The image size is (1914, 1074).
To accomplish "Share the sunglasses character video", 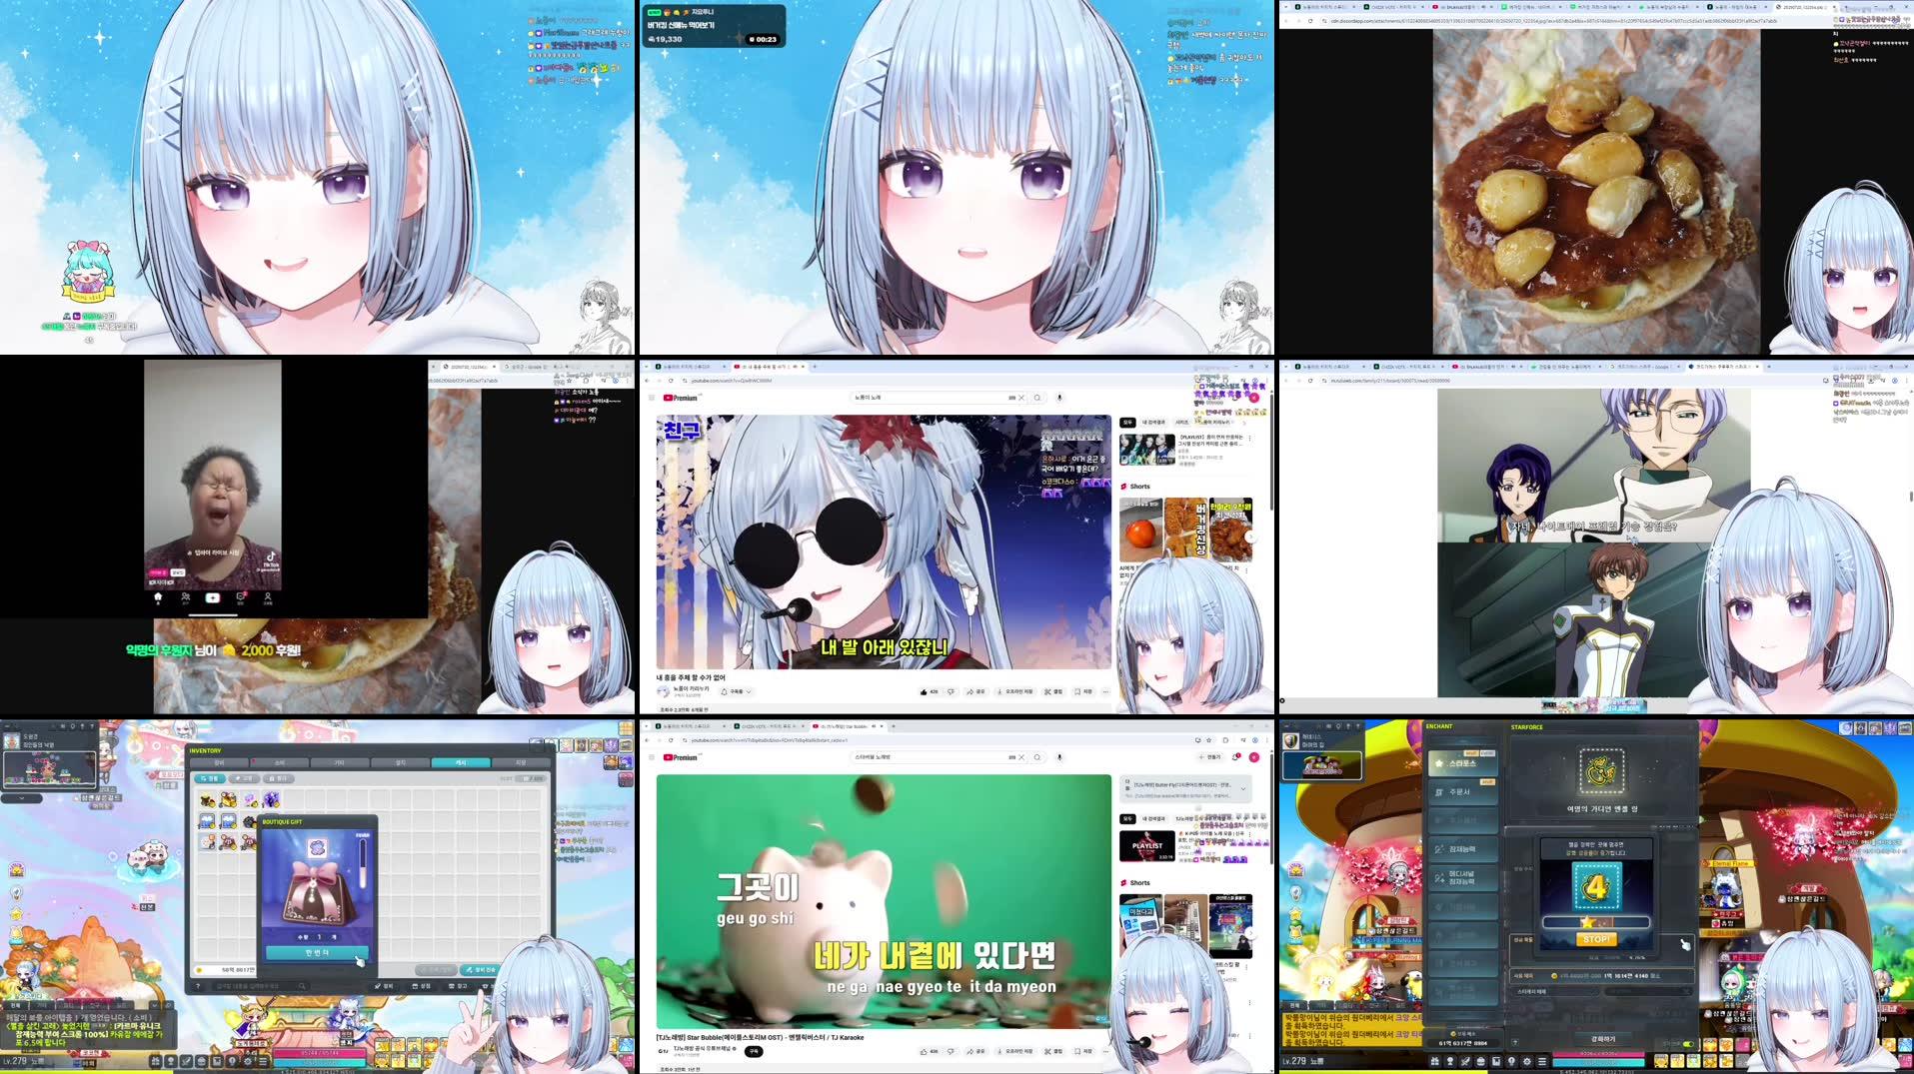I will [976, 691].
